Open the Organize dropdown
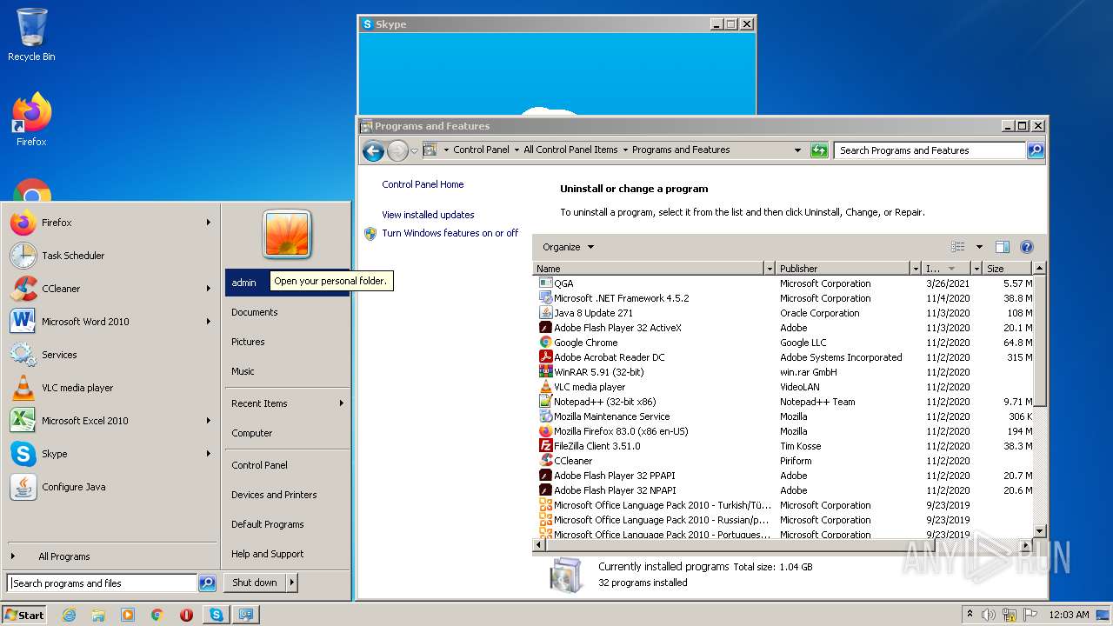The height and width of the screenshot is (626, 1113). tap(569, 247)
